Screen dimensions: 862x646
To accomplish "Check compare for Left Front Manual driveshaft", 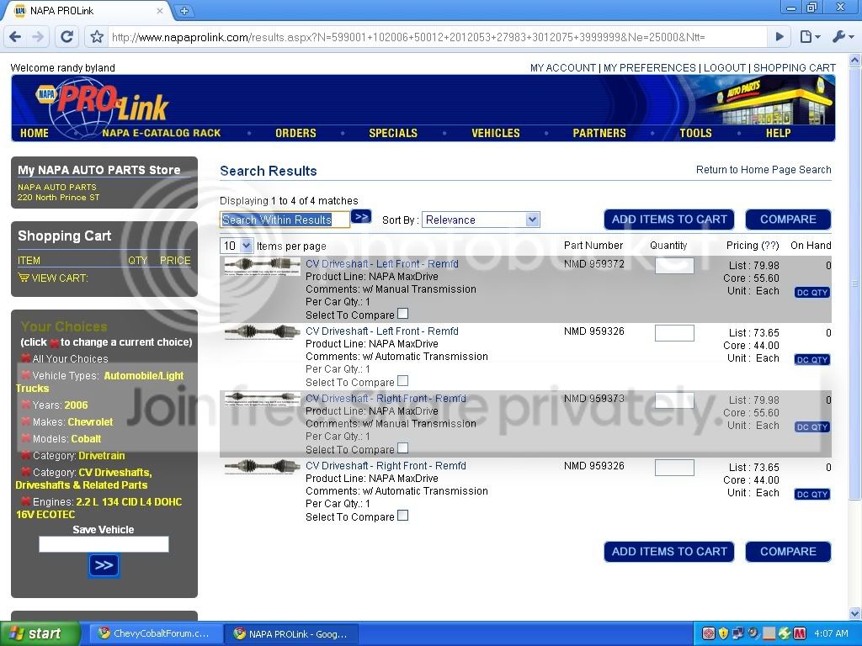I will click(402, 314).
